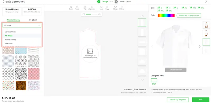The height and width of the screenshot is (103, 211).
Task: Adjust the zoom level slider
Action: tap(92, 14)
